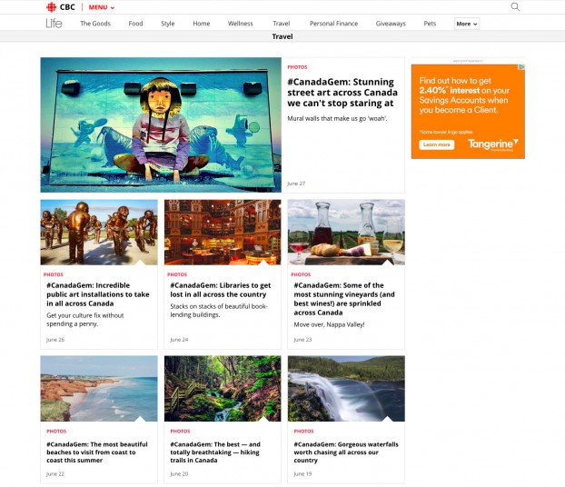
Task: Click the CBC gem logo icon
Action: point(52,7)
